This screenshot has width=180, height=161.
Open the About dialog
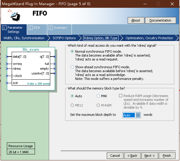click(x=136, y=20)
